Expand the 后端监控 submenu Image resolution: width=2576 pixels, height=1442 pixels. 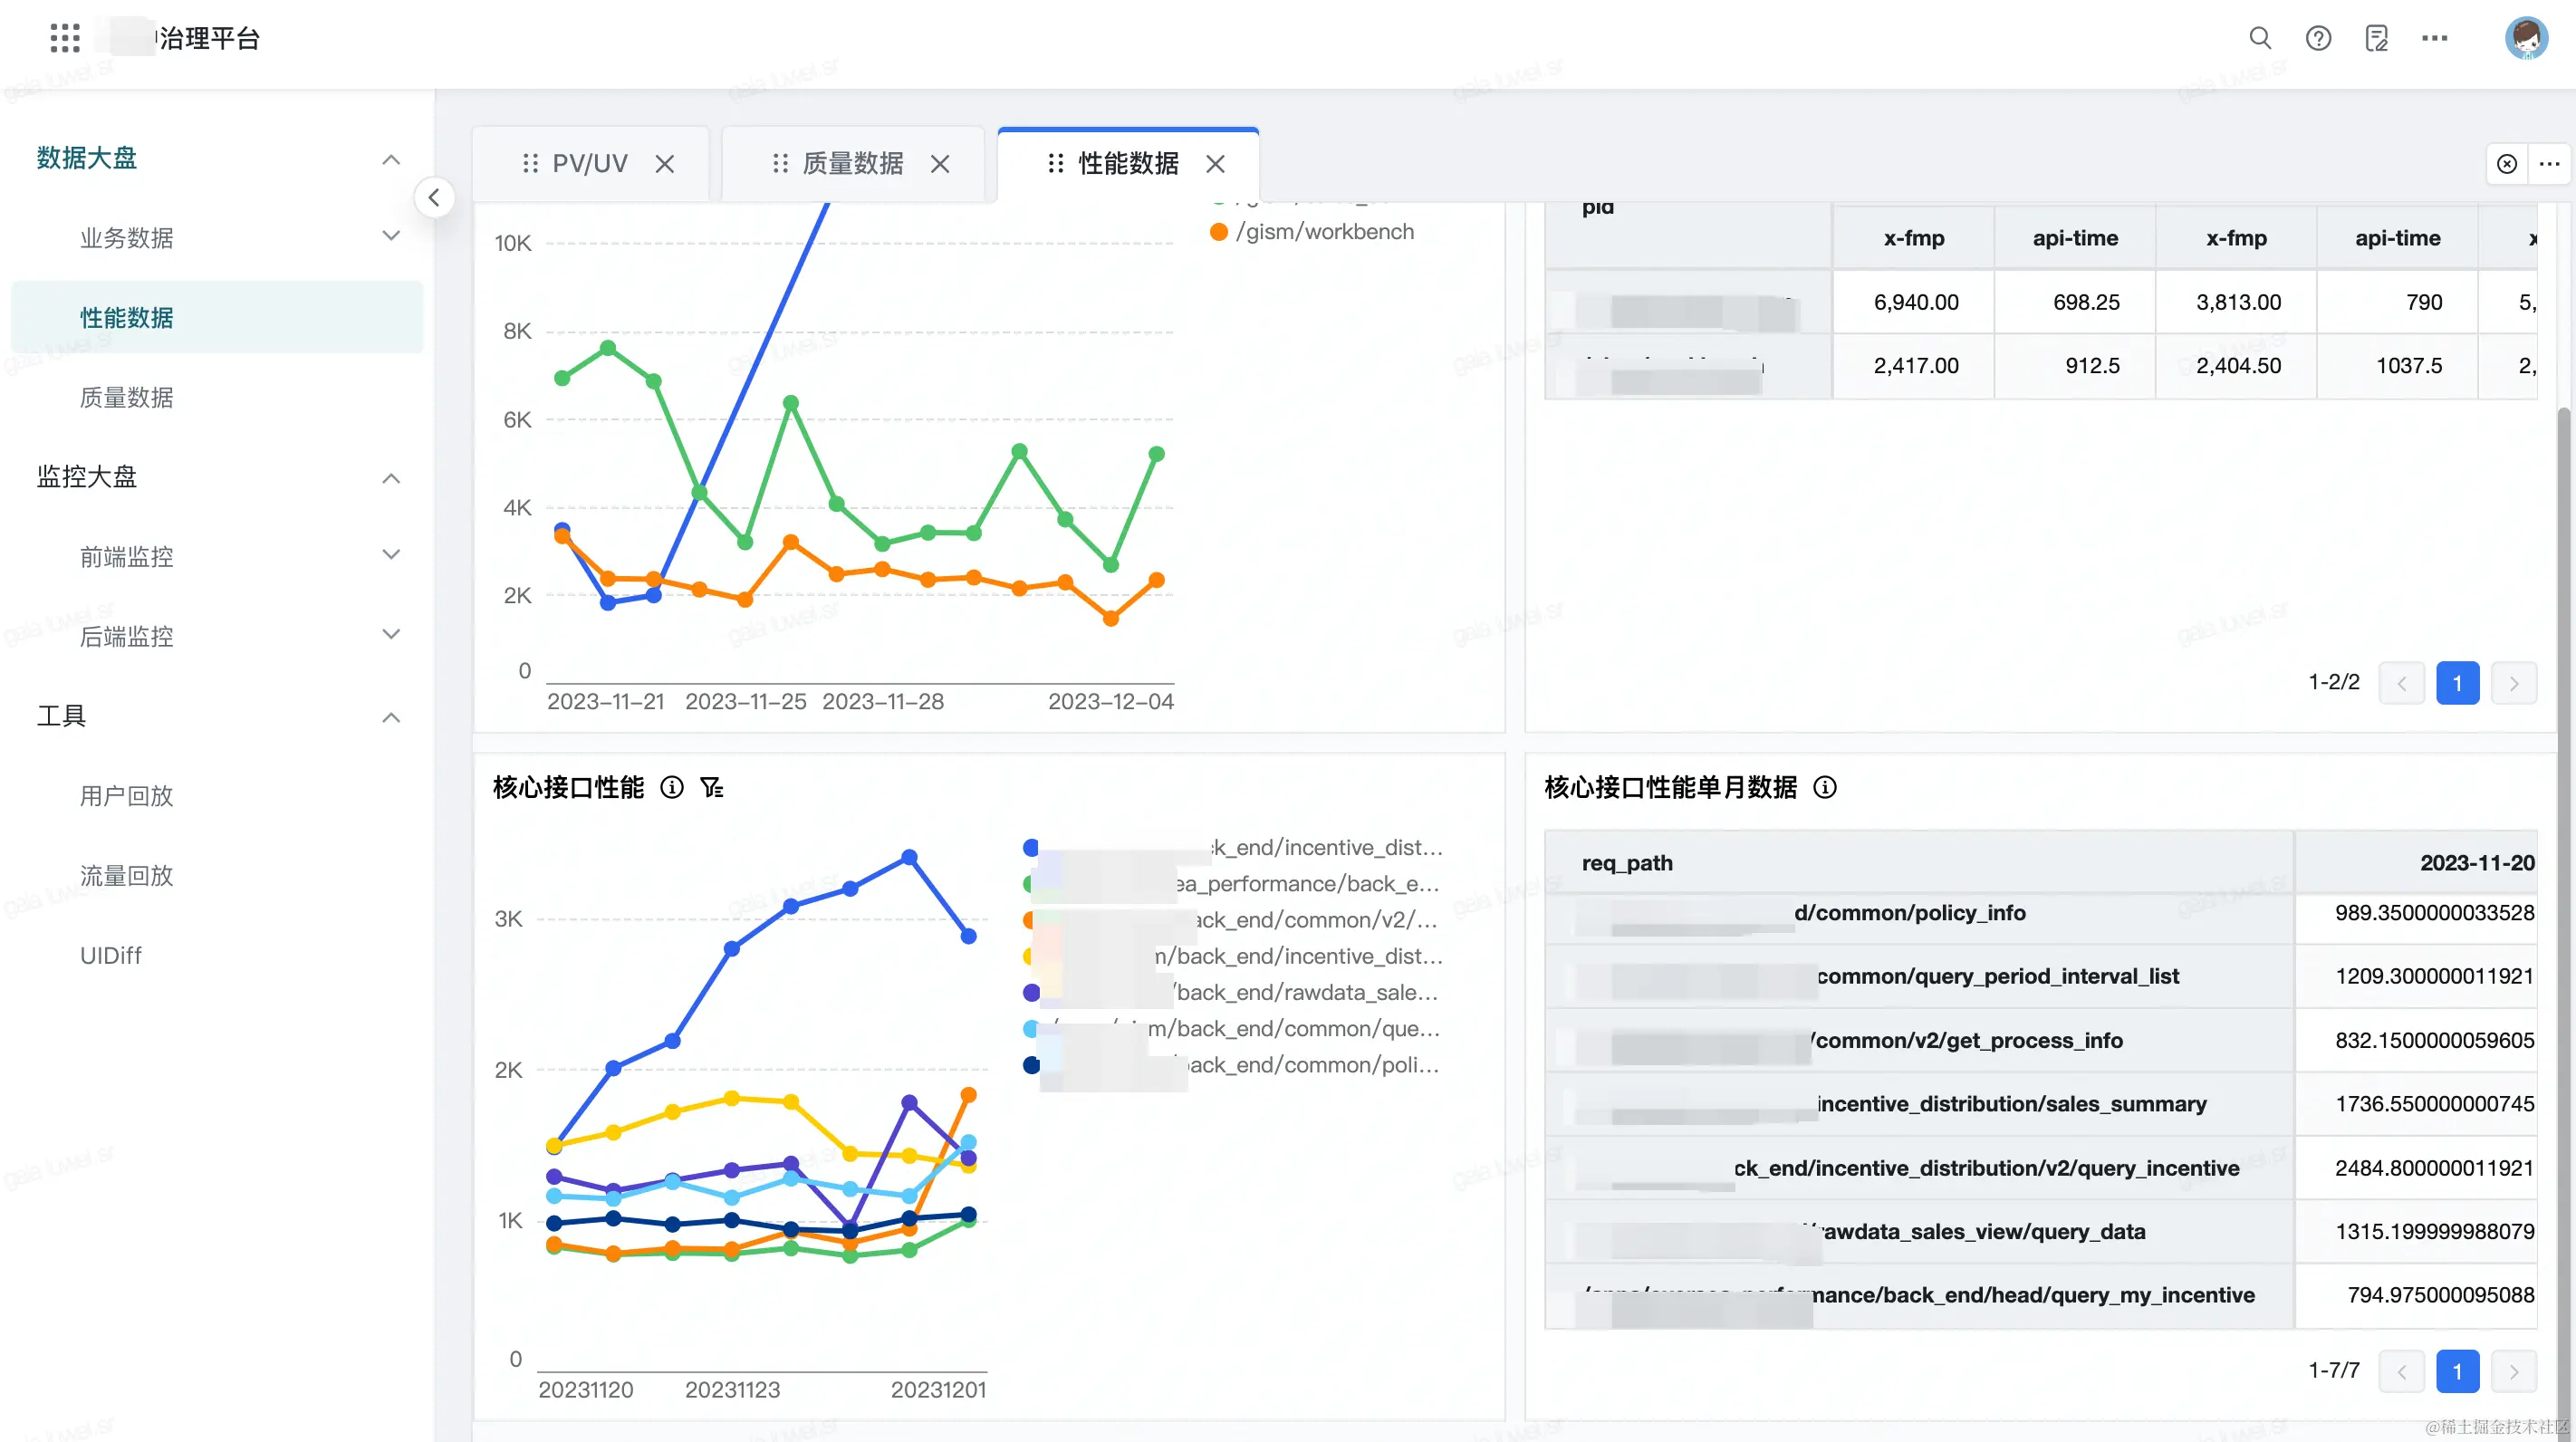pos(391,634)
